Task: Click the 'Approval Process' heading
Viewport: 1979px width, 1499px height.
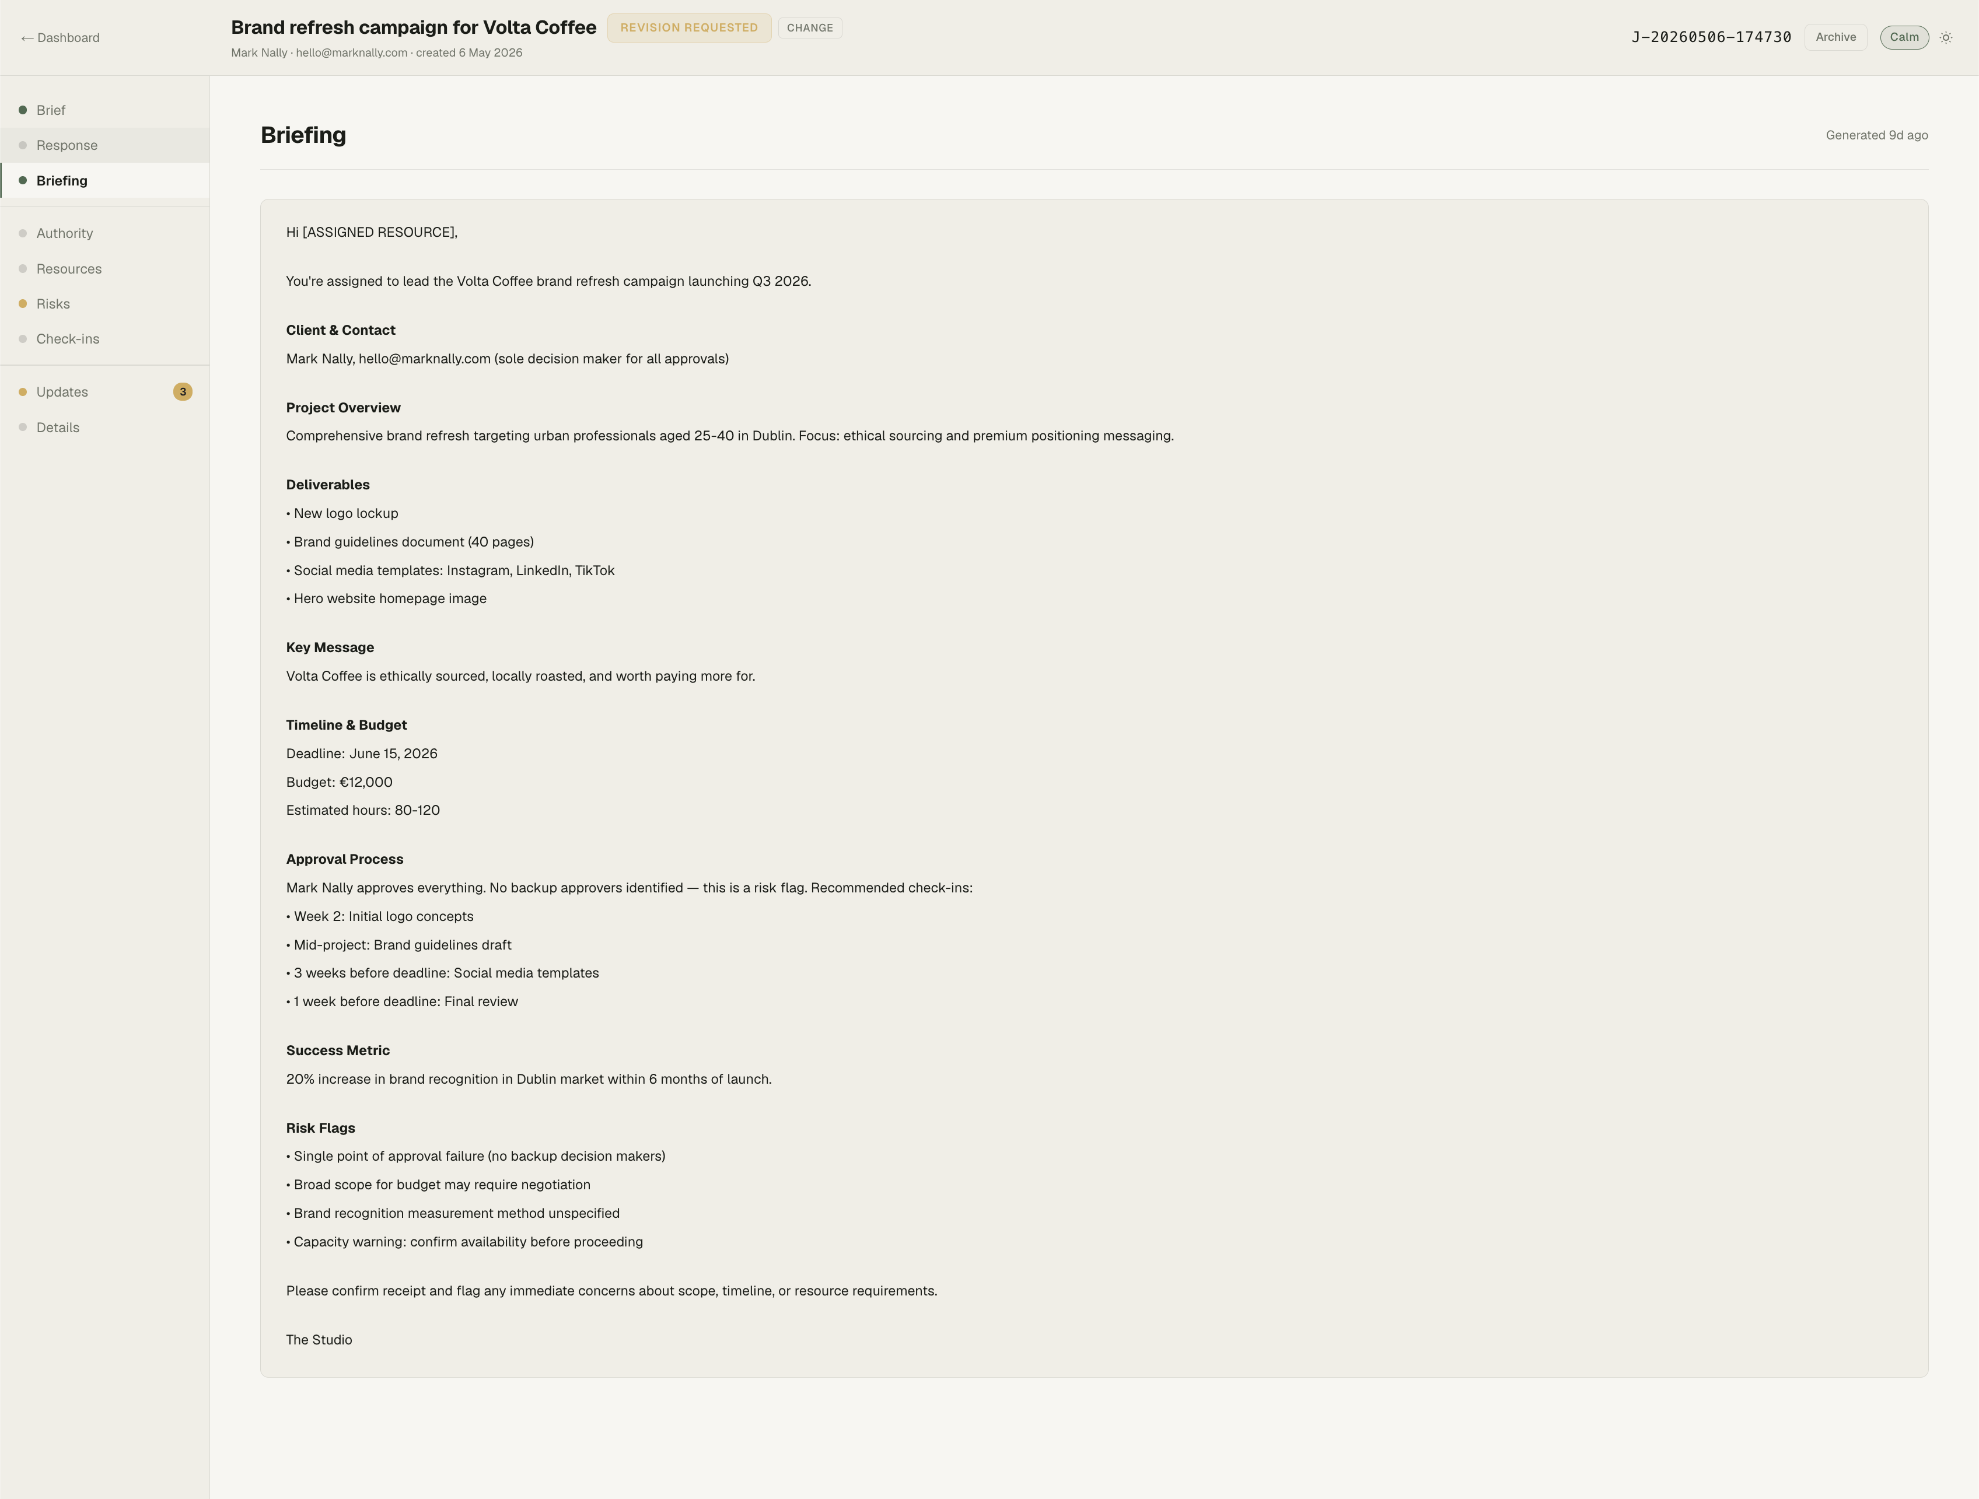Action: [x=344, y=860]
